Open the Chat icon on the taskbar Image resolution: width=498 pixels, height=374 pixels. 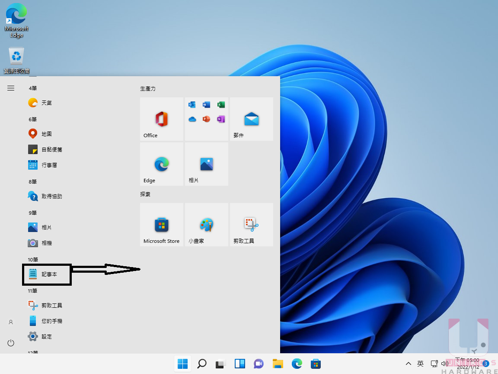(259, 364)
